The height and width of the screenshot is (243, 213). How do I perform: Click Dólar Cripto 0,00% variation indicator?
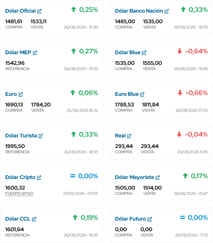pos(84,176)
